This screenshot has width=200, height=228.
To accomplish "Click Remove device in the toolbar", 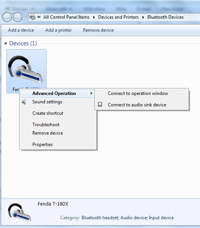I will tap(98, 30).
